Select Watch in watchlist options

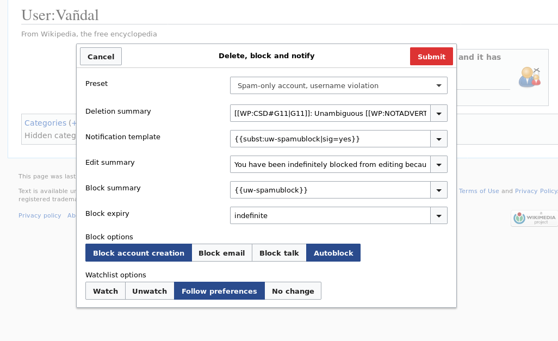tap(105, 290)
